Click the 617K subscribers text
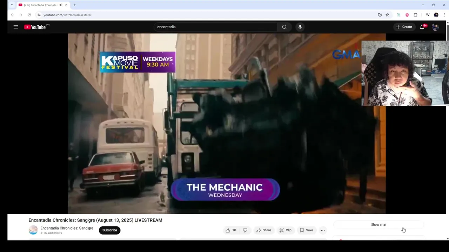Screen dimensions: 449x252 tap(51, 233)
